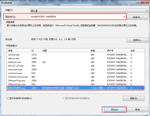Select the VMwareUser.exe process row
Viewport: 150px width, 116px height.
coord(76,84)
